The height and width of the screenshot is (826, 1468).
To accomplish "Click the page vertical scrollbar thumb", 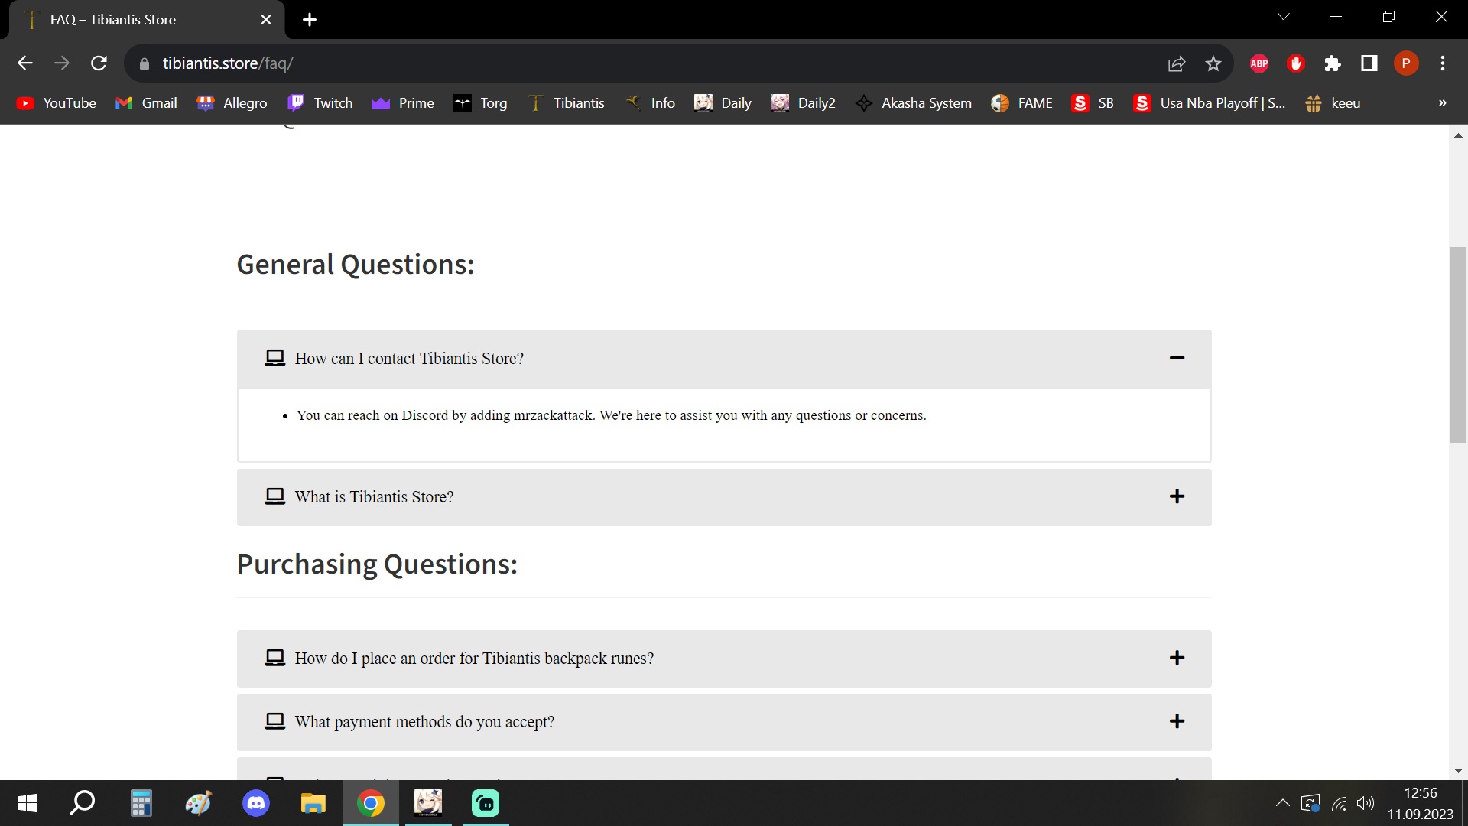I will pos(1458,344).
